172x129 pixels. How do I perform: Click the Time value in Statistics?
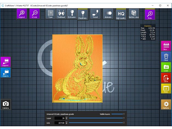click(152, 28)
